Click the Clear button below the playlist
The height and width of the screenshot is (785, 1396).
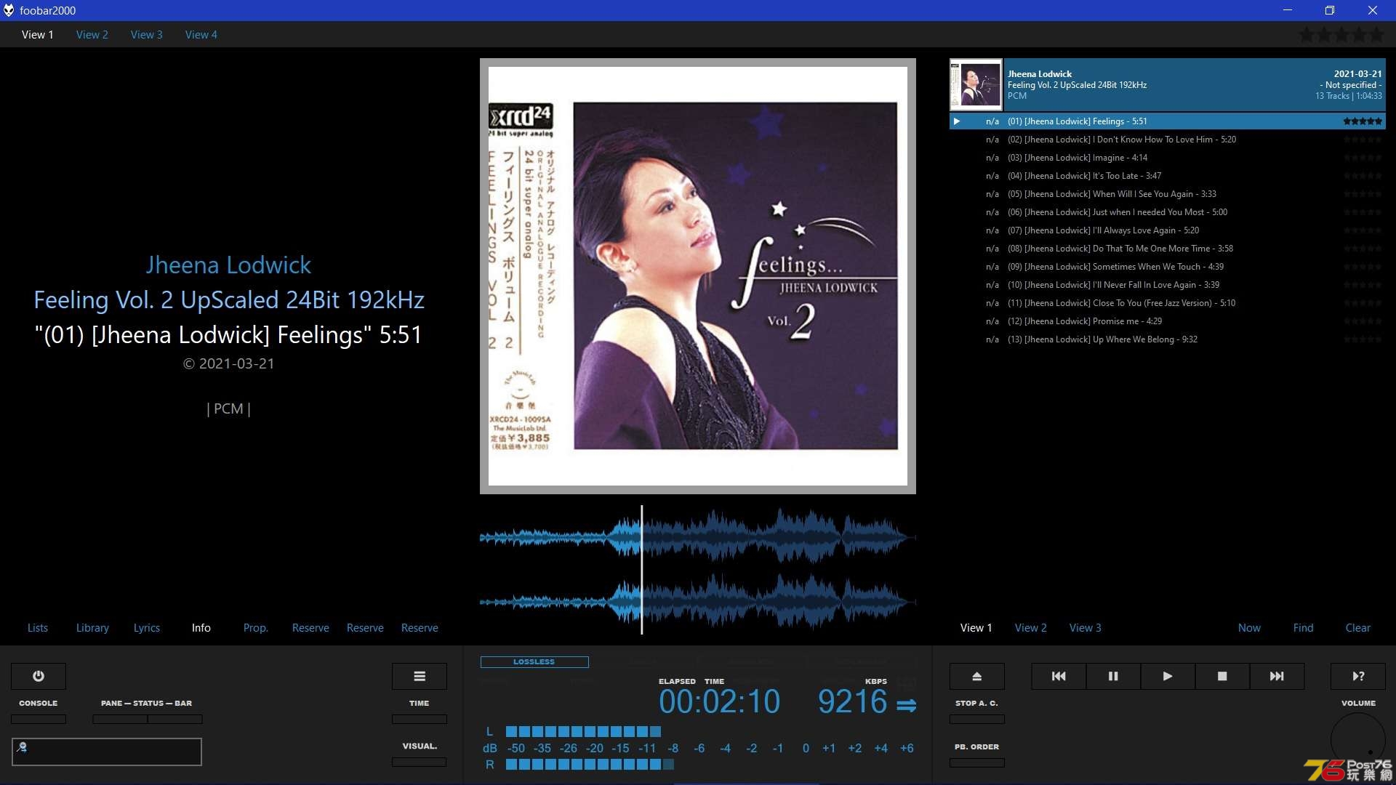1358,627
